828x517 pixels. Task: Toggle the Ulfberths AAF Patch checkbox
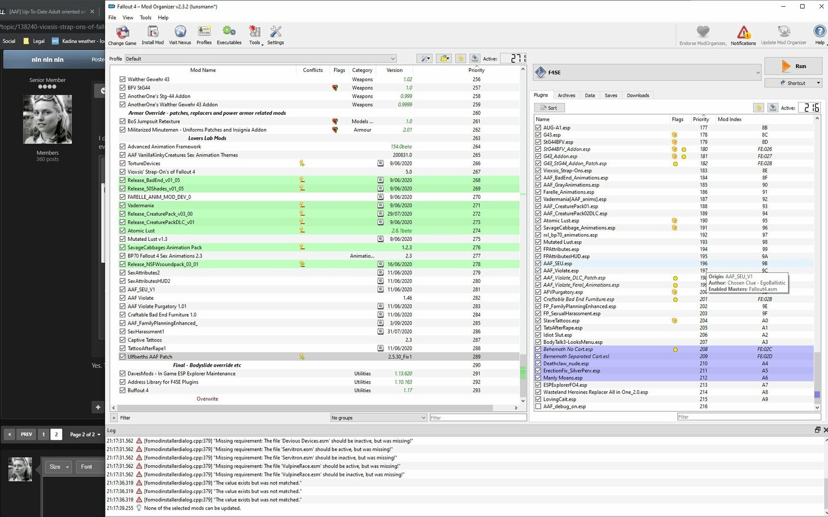(x=123, y=357)
